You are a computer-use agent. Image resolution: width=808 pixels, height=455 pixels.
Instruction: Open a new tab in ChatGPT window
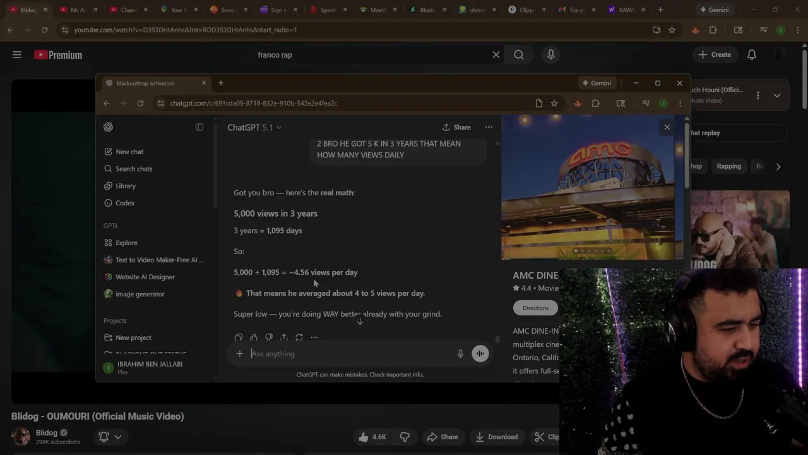tap(220, 83)
